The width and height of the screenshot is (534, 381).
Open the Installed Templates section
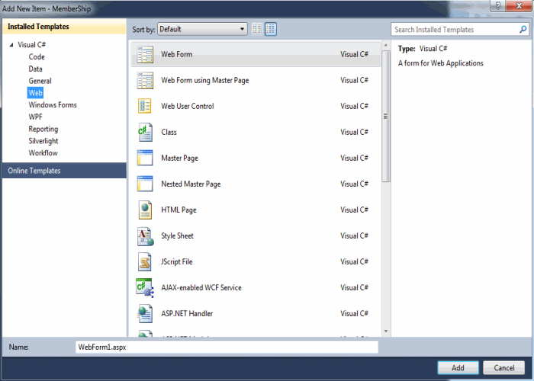pyautogui.click(x=64, y=27)
